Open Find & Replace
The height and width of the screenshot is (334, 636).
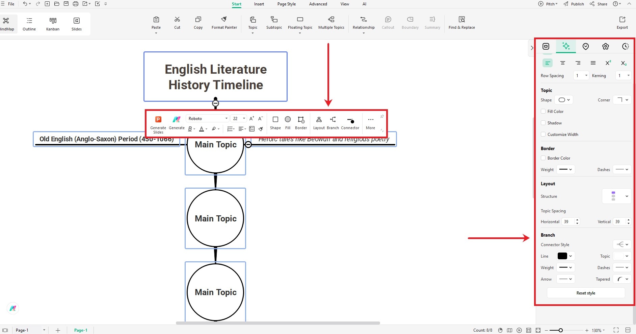[461, 23]
